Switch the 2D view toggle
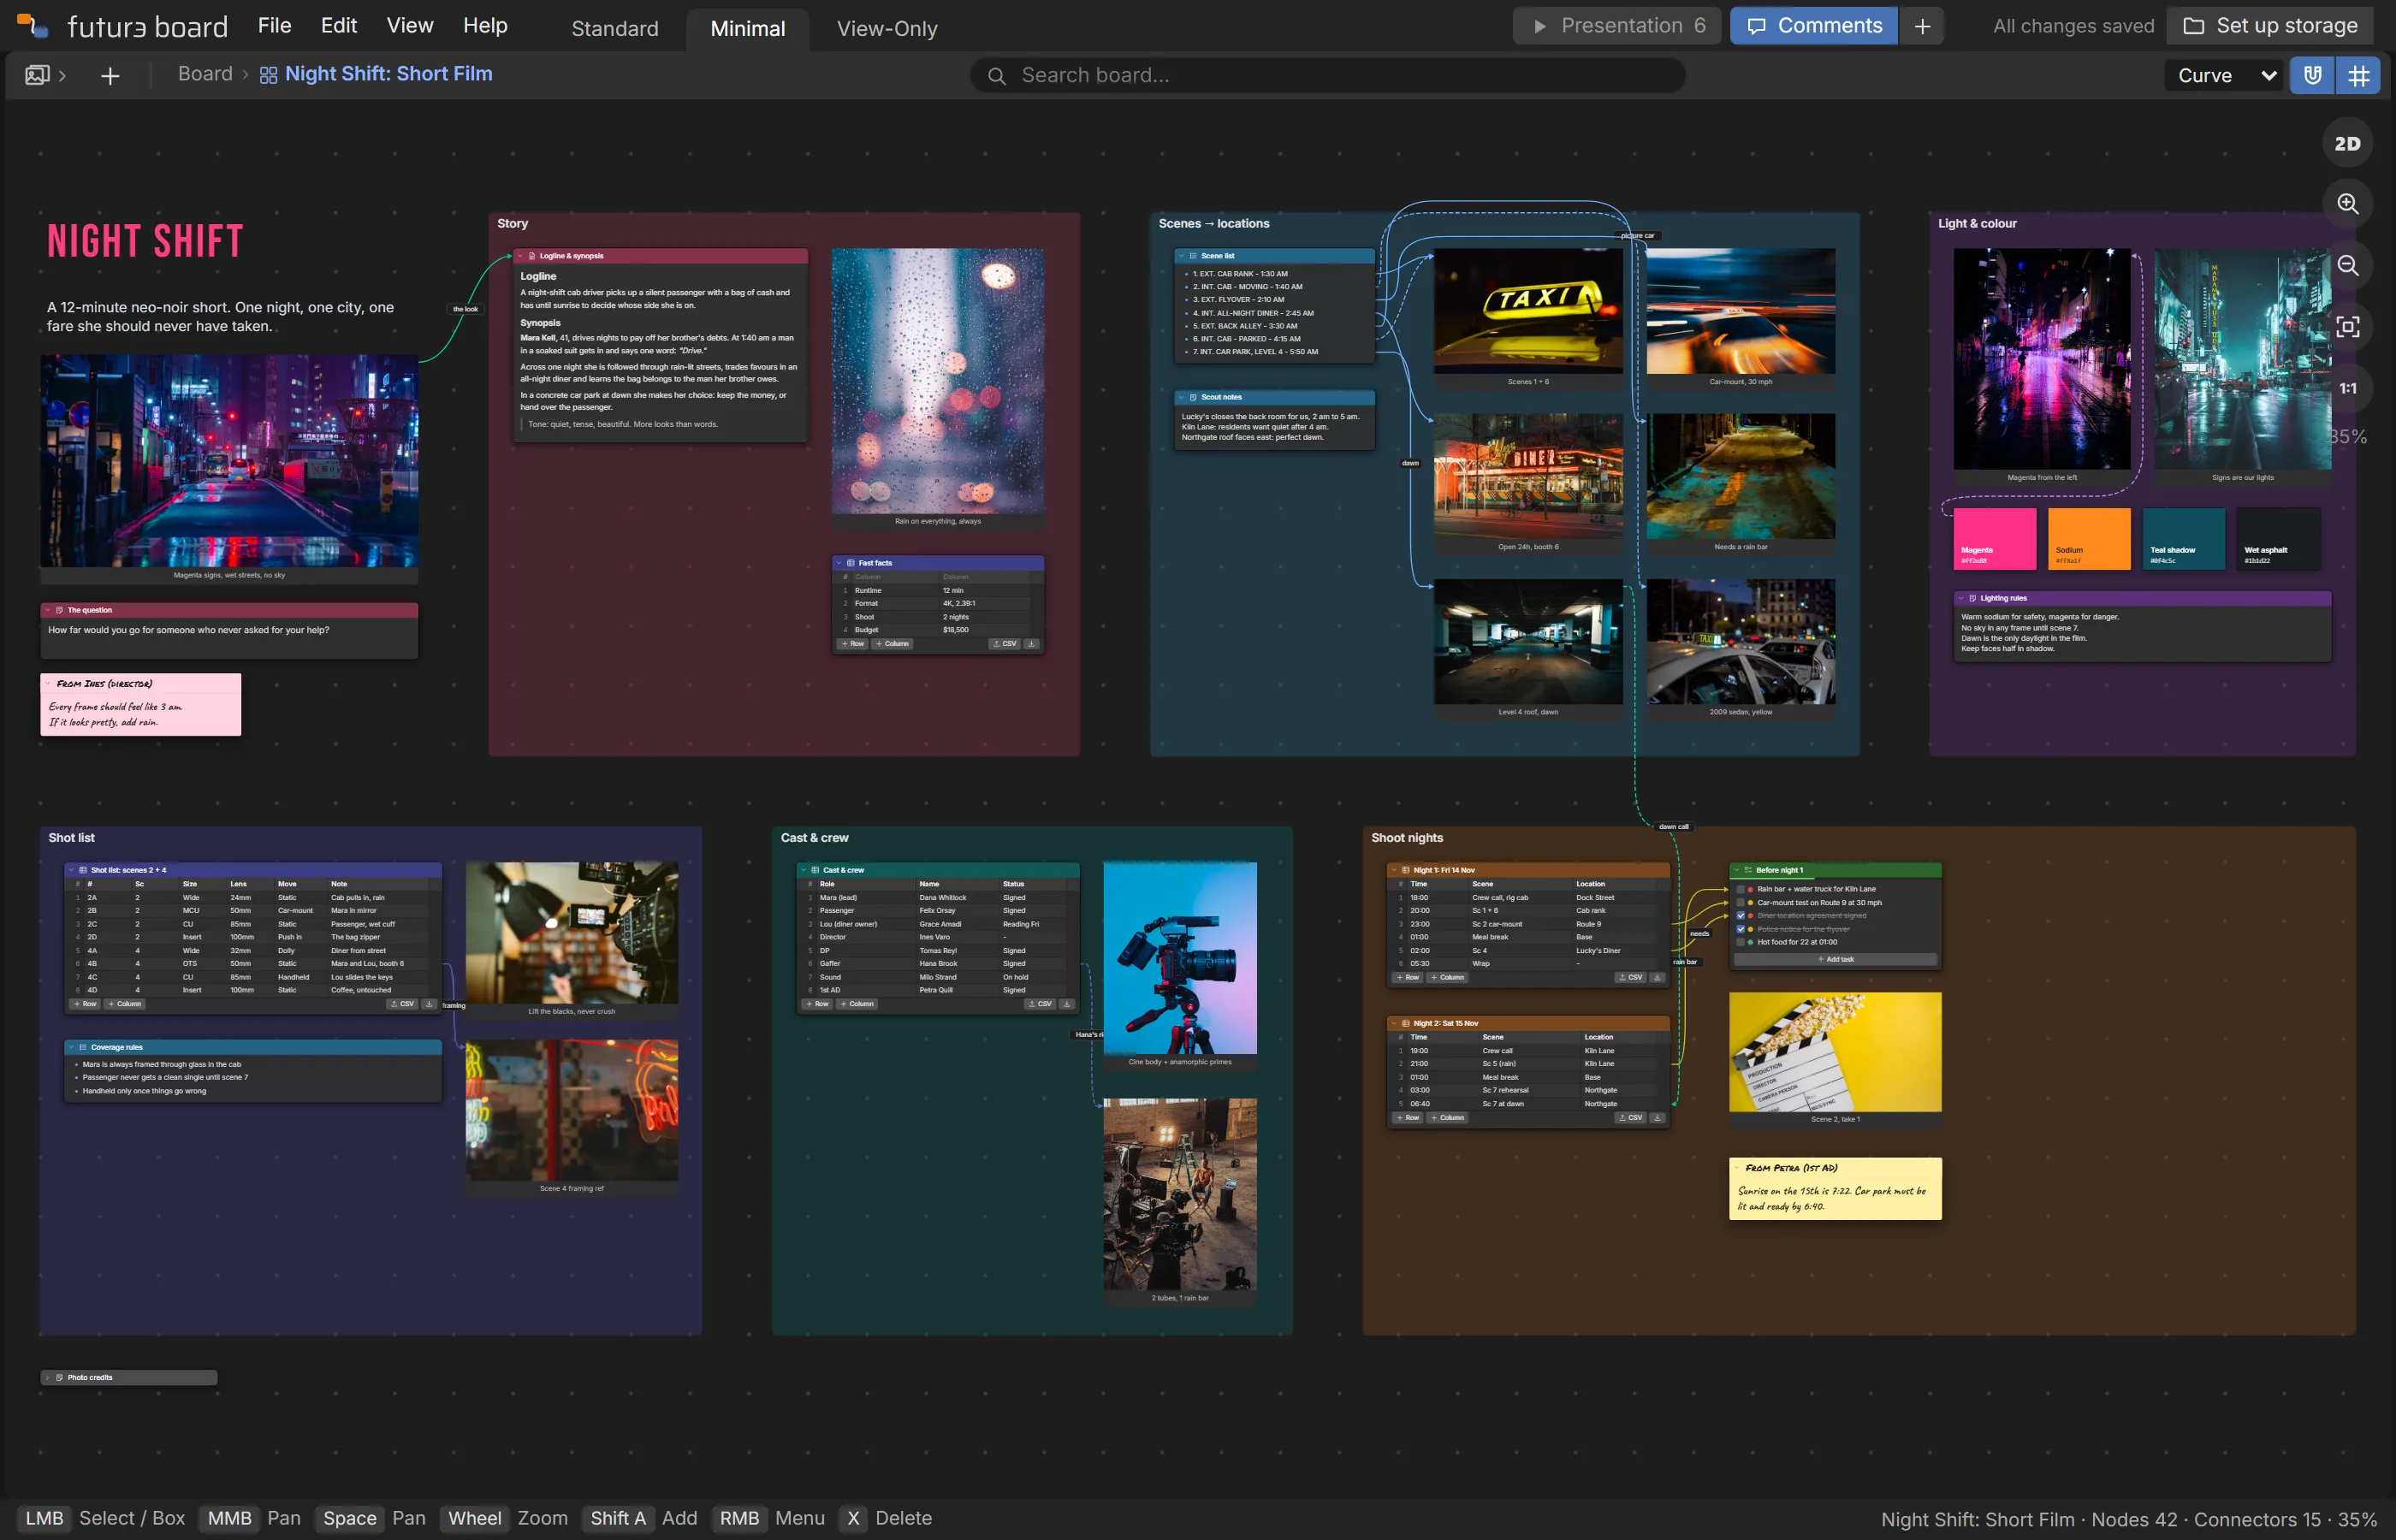 [x=2347, y=143]
